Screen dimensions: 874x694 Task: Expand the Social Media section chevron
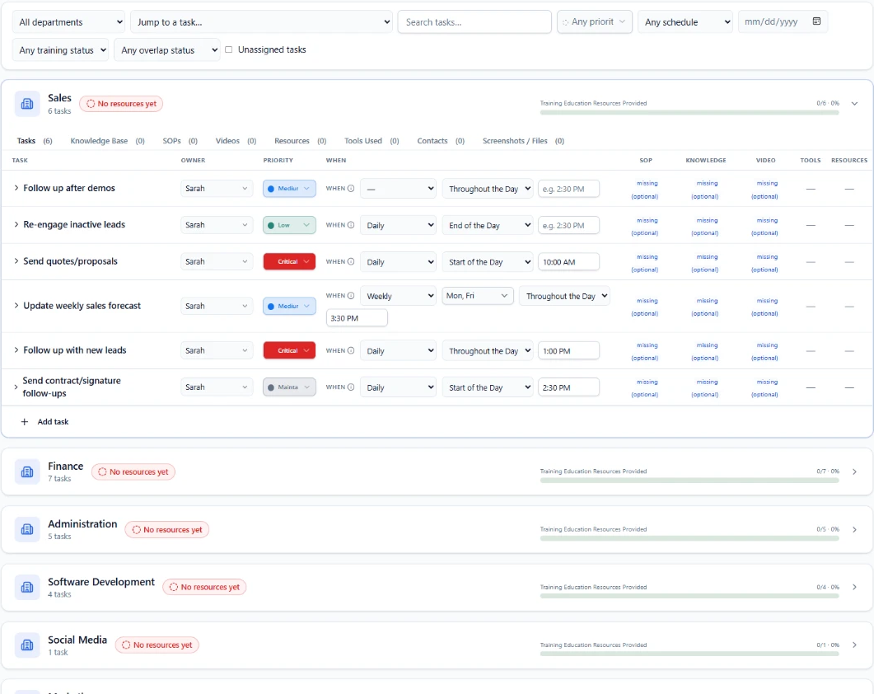coord(854,645)
